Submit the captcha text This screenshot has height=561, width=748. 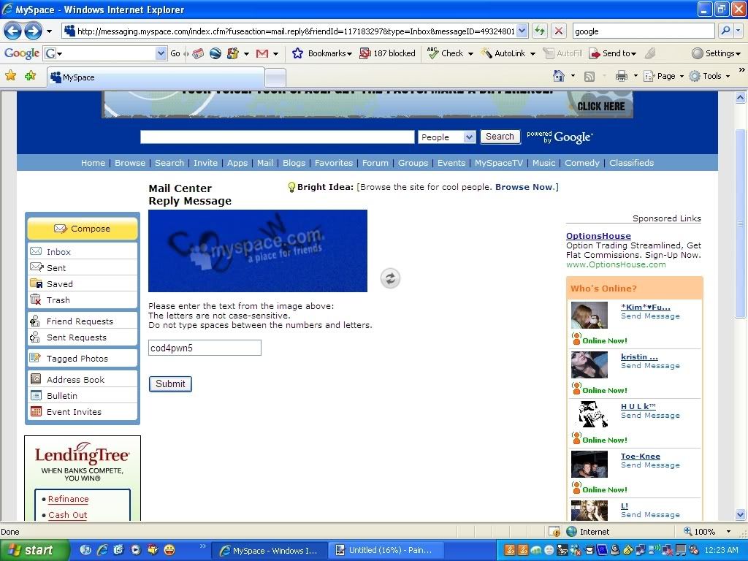(x=170, y=384)
